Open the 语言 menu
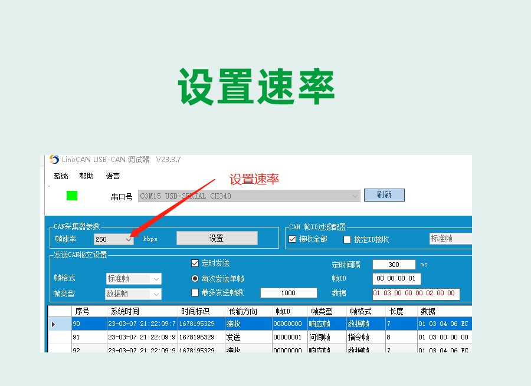Screen dimensions: 531x386 click(x=113, y=176)
